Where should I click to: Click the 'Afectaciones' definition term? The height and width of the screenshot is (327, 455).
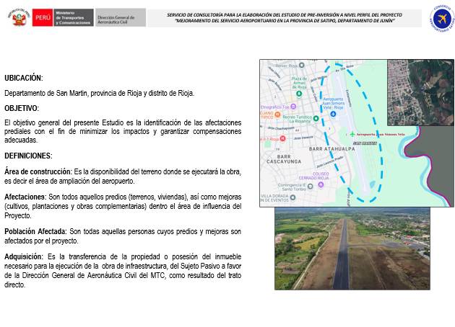click(25, 197)
